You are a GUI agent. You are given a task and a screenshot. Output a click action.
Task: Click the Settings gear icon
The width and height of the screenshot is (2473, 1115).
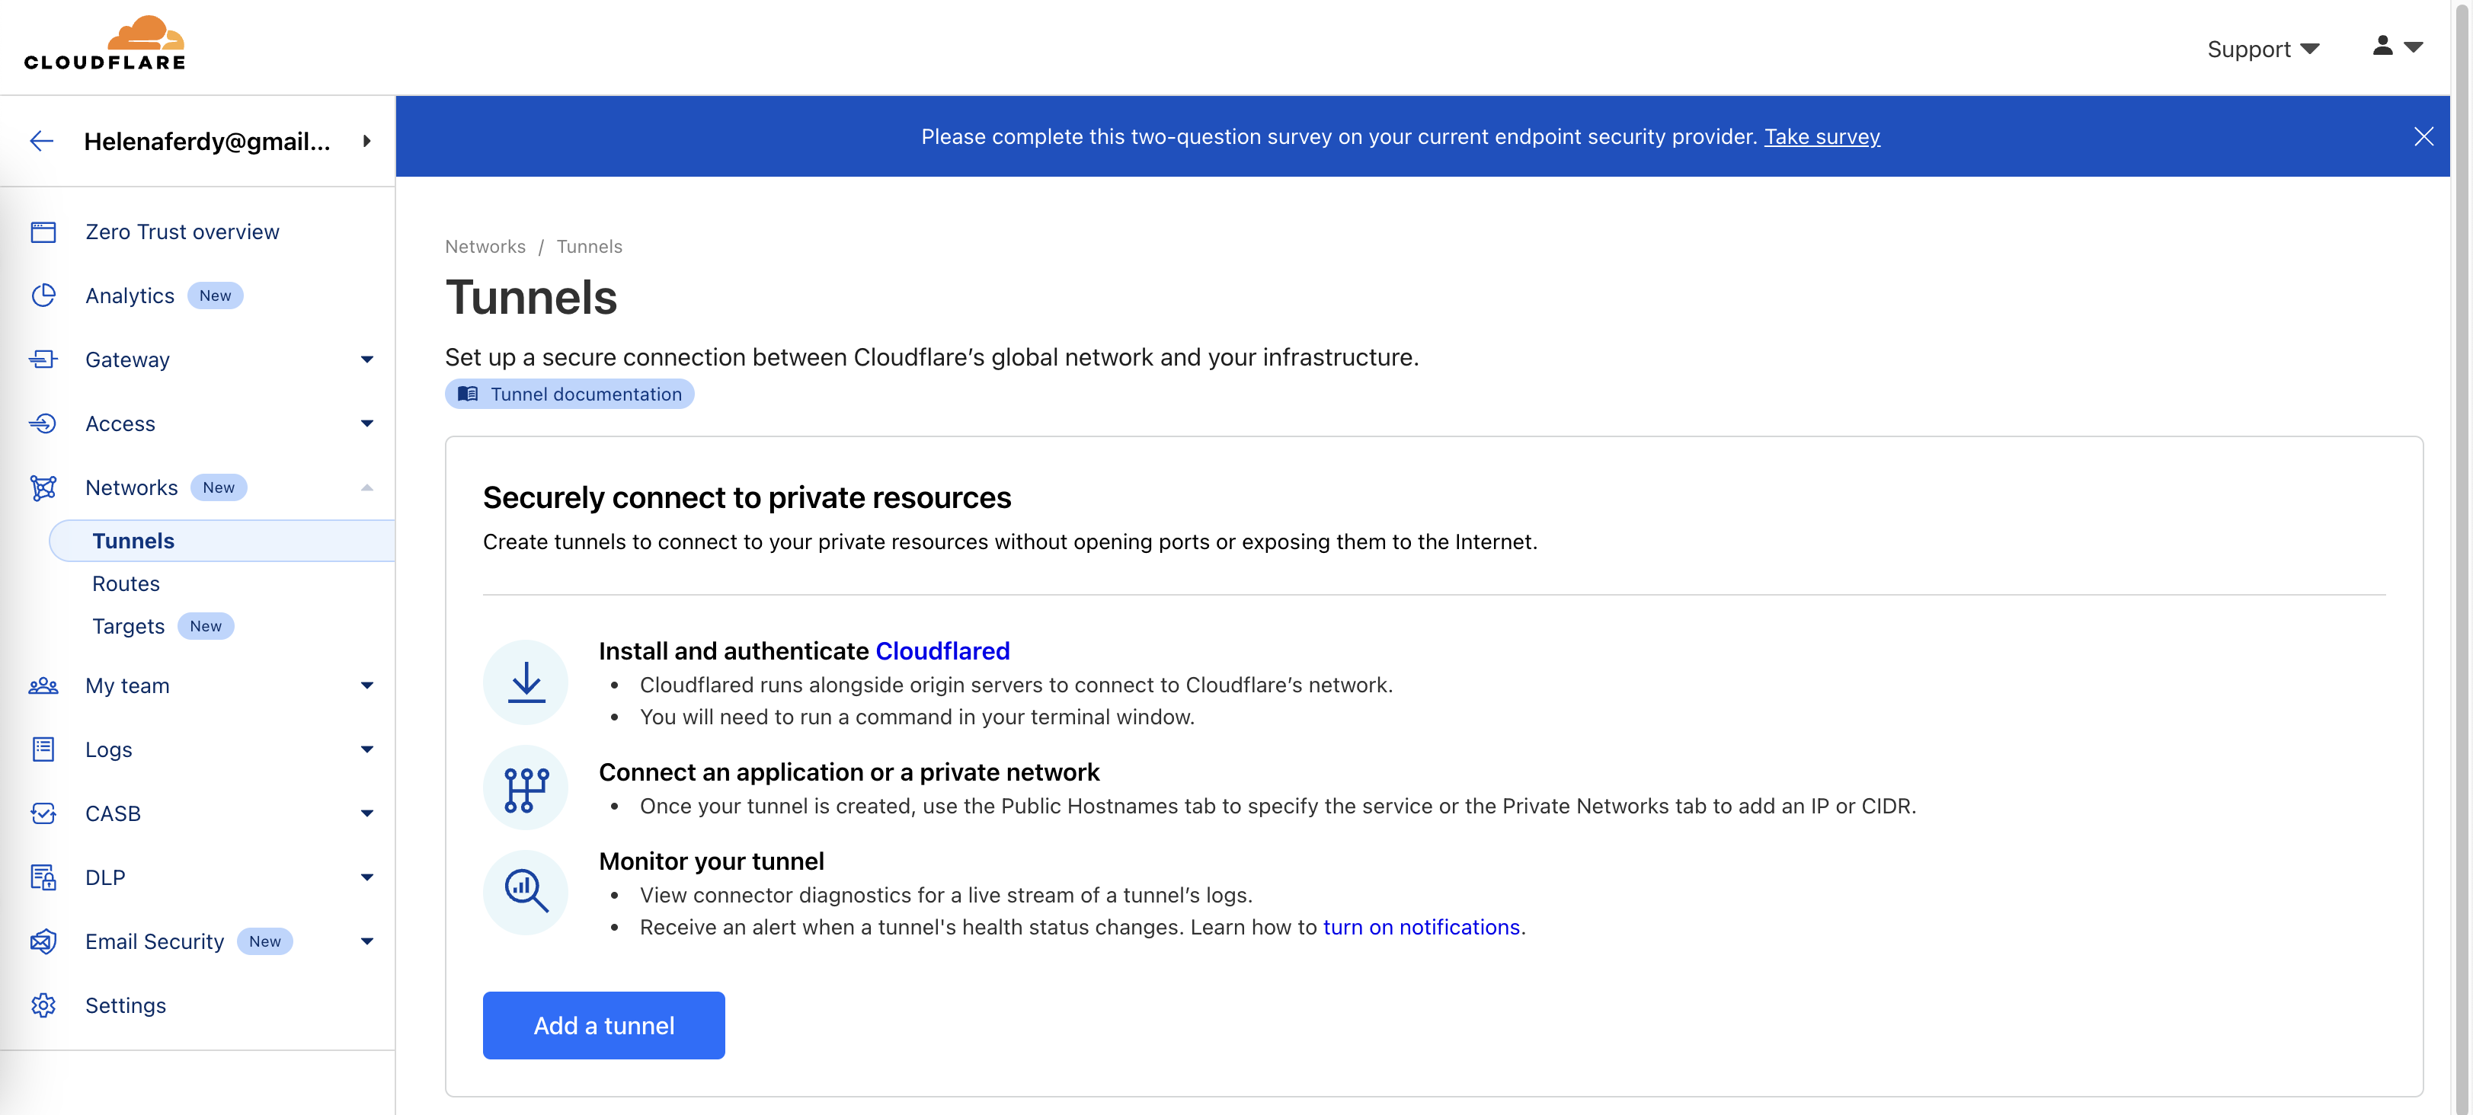43,1005
